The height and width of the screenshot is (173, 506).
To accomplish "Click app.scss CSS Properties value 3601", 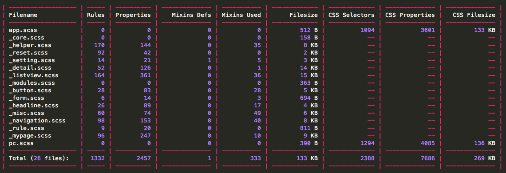I will [427, 30].
